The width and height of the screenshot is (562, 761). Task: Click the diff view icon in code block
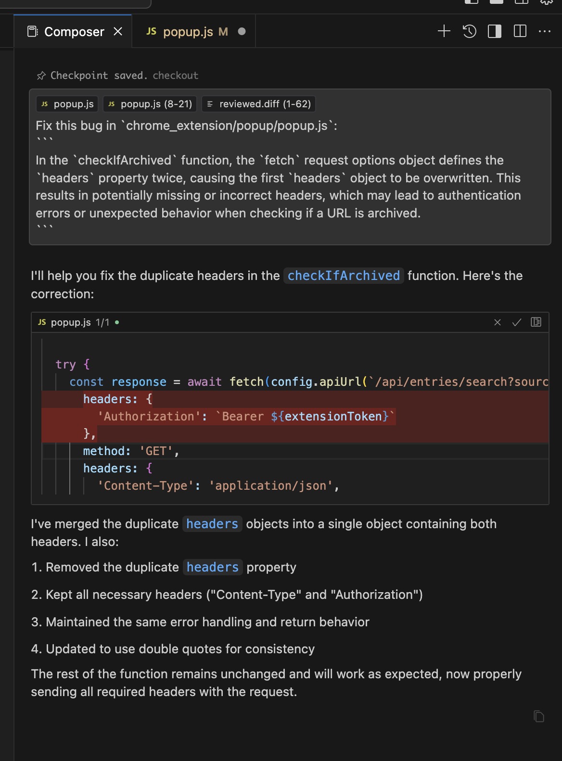(x=536, y=322)
